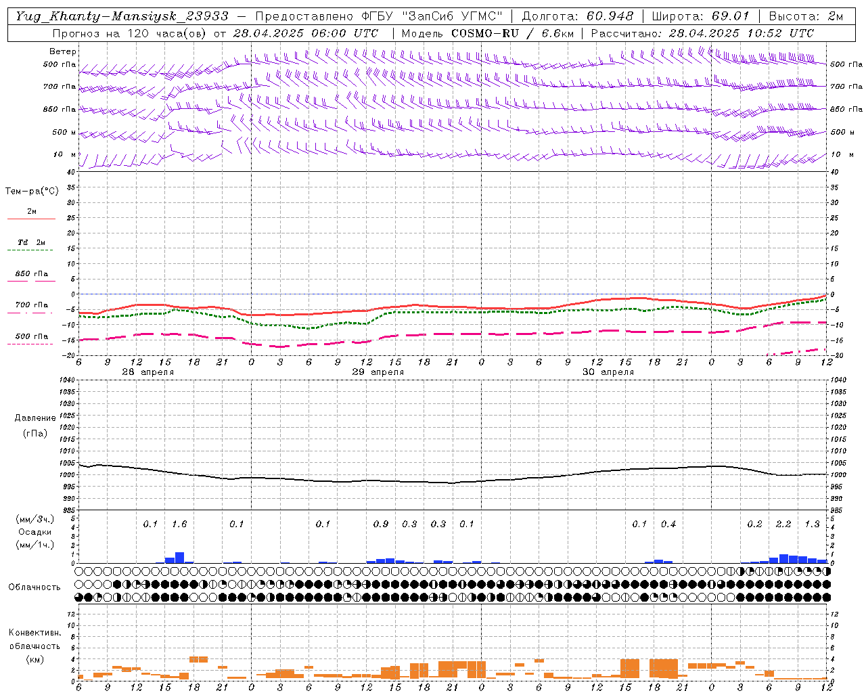Click the dash-dot line under temperature legend 700 гПа
Viewport: 866px width, 693px height.
(30, 313)
